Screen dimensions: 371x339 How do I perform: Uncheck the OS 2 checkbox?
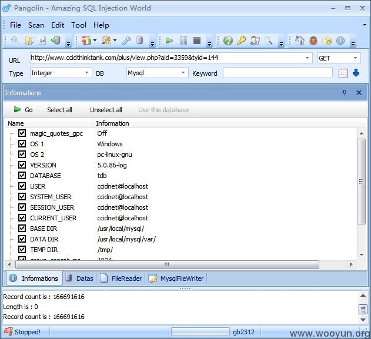tap(22, 155)
